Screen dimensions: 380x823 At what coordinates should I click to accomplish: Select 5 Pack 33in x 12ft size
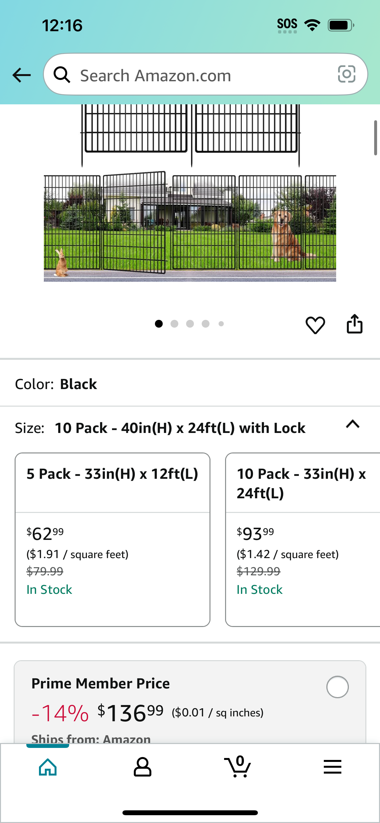coord(112,540)
